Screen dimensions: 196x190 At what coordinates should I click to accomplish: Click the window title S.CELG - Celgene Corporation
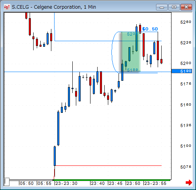point(54,7)
